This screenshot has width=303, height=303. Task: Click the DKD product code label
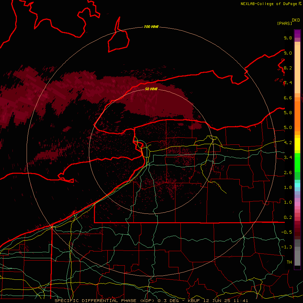tap(296, 20)
